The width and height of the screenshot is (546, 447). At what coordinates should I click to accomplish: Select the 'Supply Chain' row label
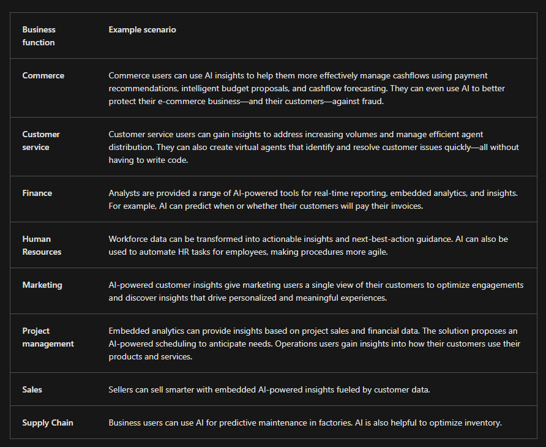[x=48, y=423]
